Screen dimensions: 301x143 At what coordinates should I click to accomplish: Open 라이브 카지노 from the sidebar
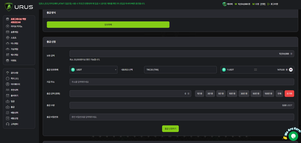tap(16, 26)
